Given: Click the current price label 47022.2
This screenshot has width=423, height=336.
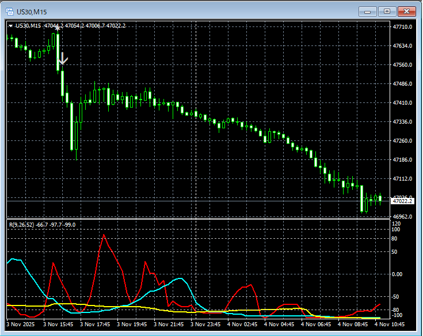Looking at the screenshot, I should [402, 201].
